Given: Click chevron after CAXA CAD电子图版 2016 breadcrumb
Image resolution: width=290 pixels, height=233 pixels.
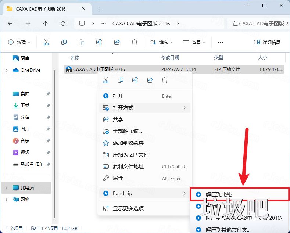Looking at the screenshot, I should click(178, 24).
